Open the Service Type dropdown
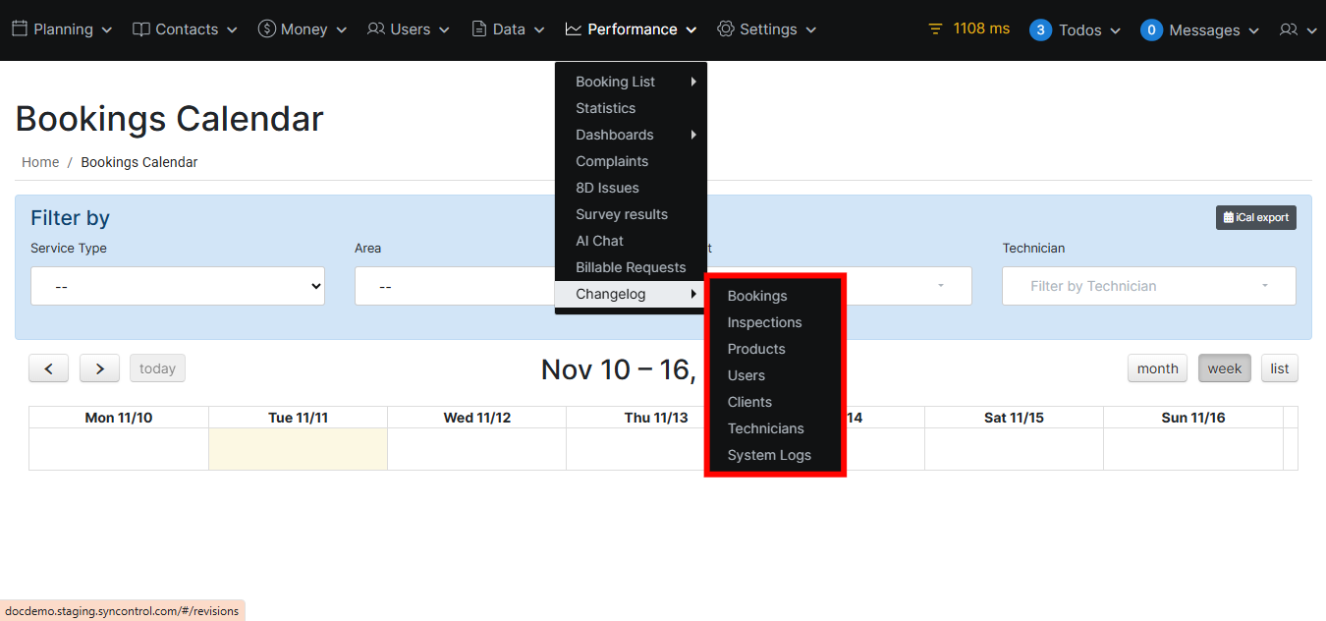Image resolution: width=1326 pixels, height=621 pixels. pyautogui.click(x=178, y=286)
